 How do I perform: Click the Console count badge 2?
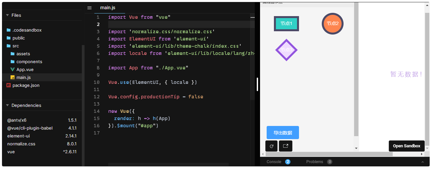[288, 162]
